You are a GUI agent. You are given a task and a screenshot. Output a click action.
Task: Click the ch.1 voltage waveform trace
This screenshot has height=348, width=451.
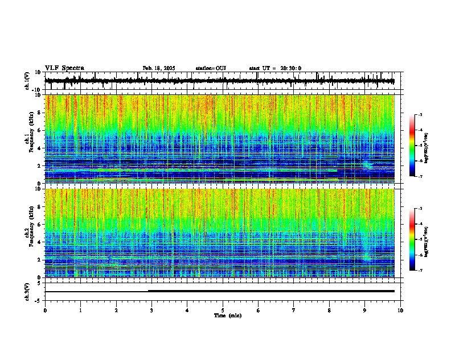click(219, 81)
